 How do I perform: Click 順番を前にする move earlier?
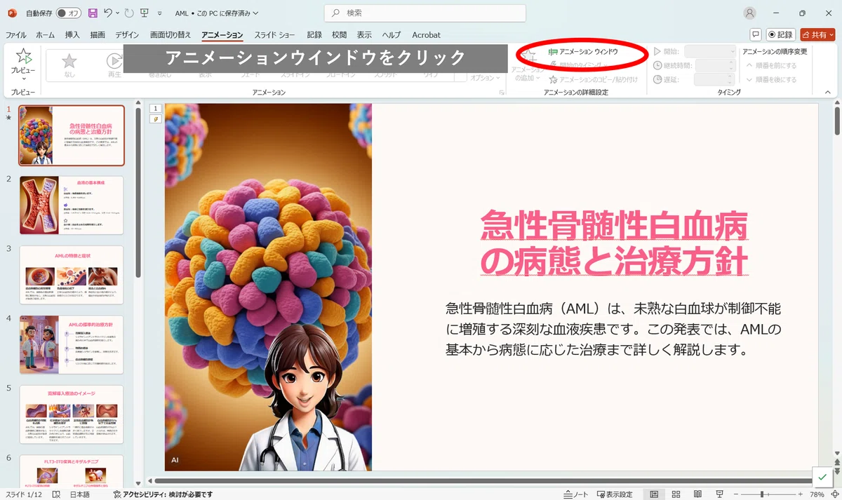[771, 65]
